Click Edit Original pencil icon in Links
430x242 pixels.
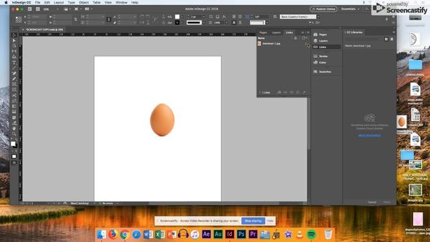304,93
